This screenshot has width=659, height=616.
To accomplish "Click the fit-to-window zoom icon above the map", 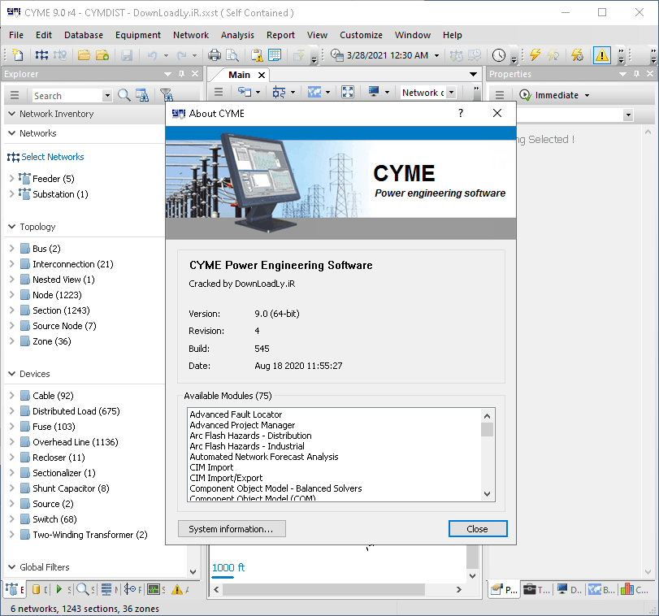I will click(347, 92).
